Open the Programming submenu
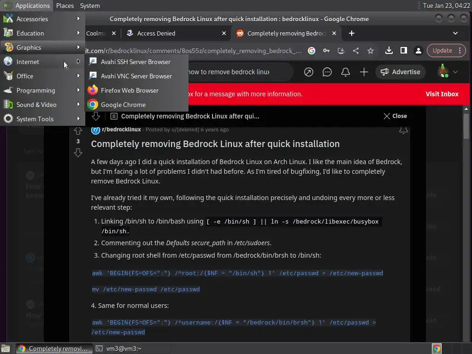 (42, 90)
